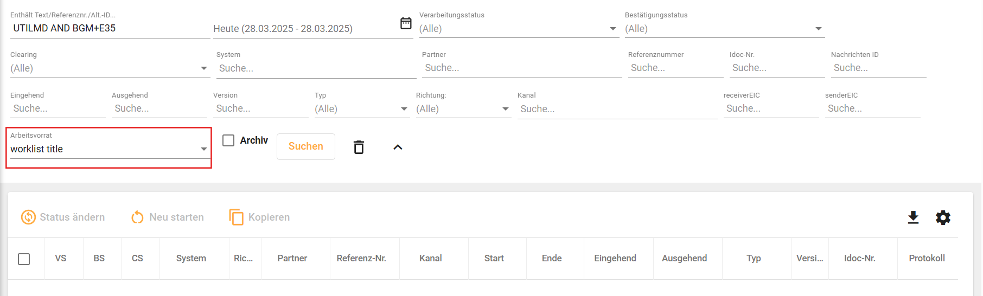This screenshot has width=983, height=296.
Task: Open the Richtung dropdown
Action: tap(463, 109)
